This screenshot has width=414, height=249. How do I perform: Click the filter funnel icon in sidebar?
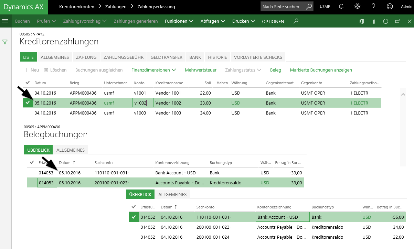pyautogui.click(x=5, y=42)
